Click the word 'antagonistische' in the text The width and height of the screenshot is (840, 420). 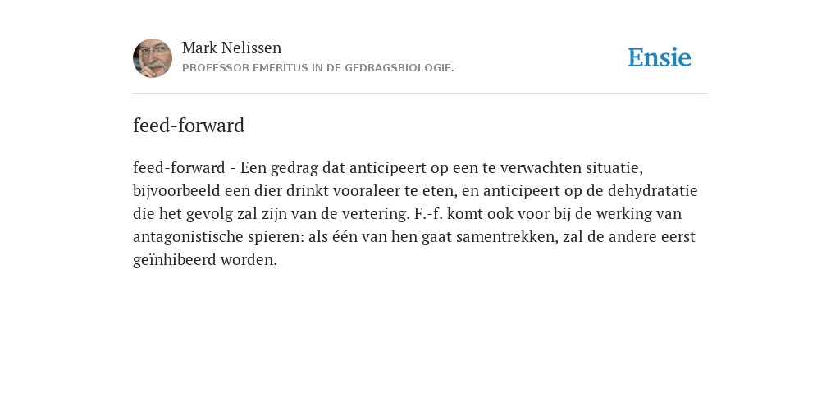tap(188, 237)
